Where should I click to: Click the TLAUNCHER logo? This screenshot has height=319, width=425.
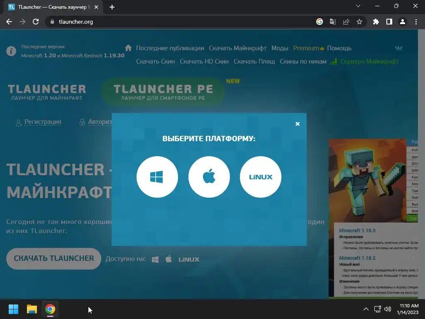[47, 92]
